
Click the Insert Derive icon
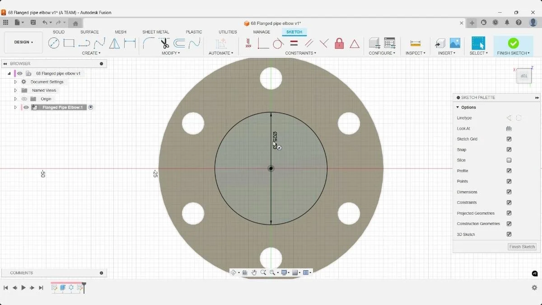pyautogui.click(x=440, y=43)
